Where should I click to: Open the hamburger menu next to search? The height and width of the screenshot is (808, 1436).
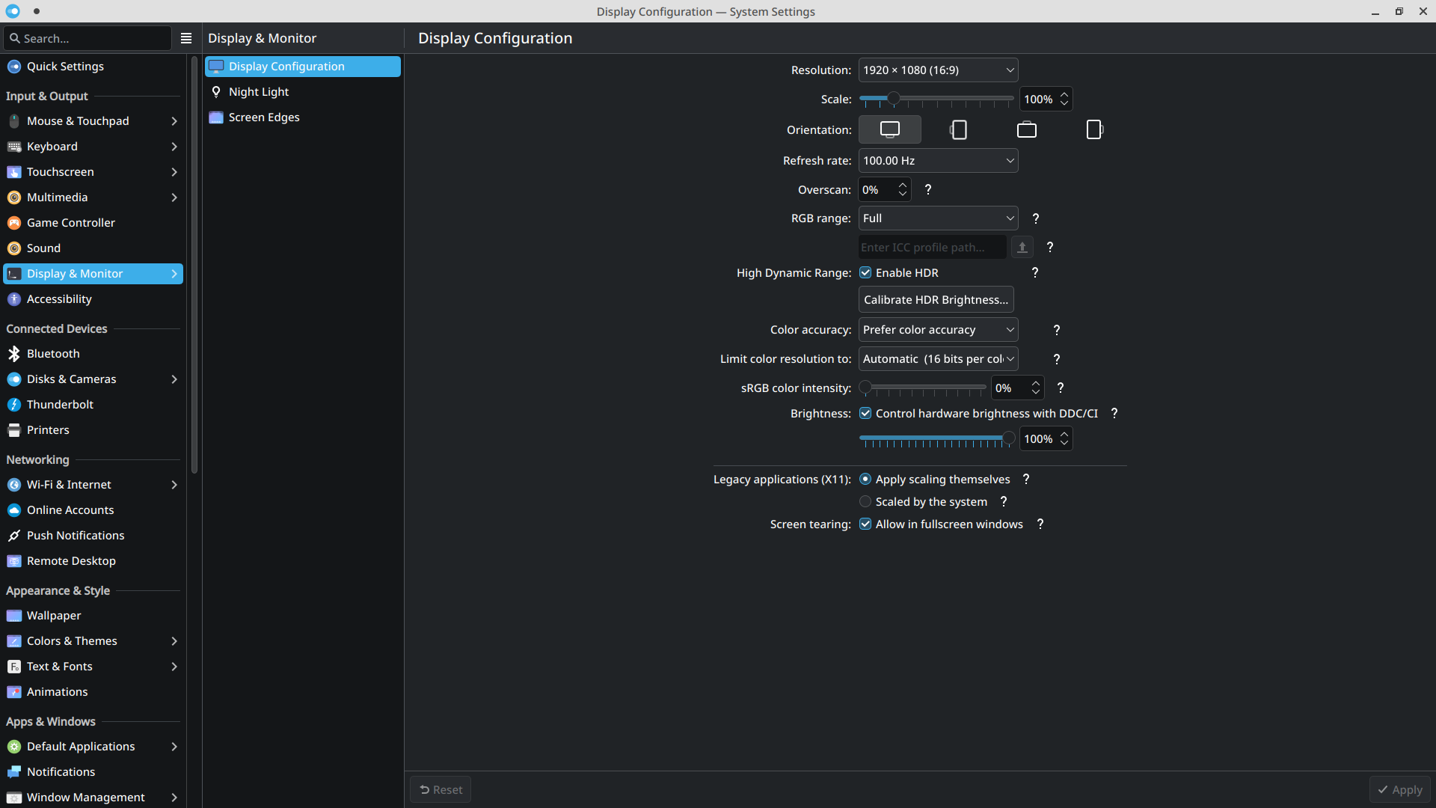point(186,38)
